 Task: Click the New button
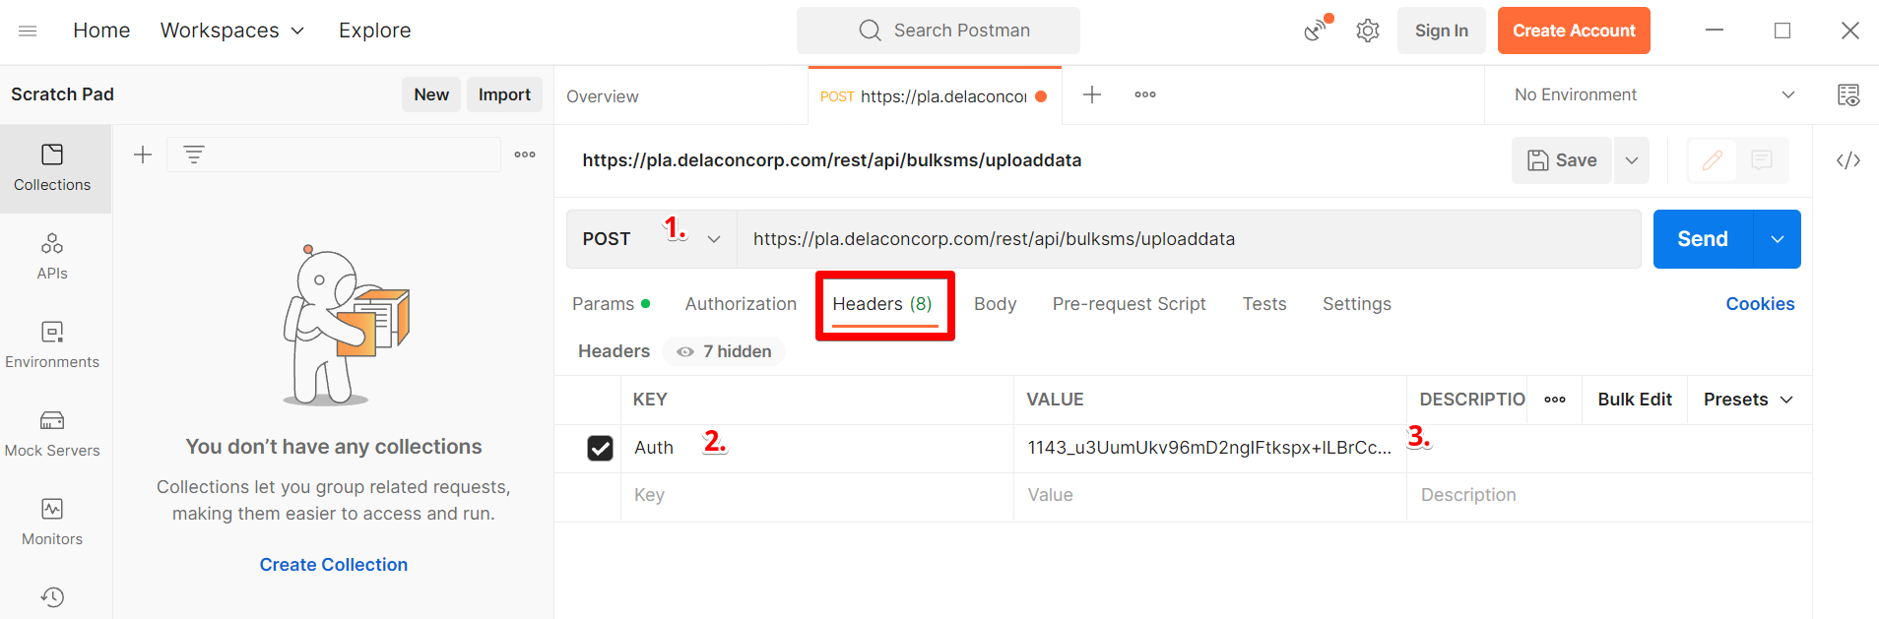pos(431,94)
